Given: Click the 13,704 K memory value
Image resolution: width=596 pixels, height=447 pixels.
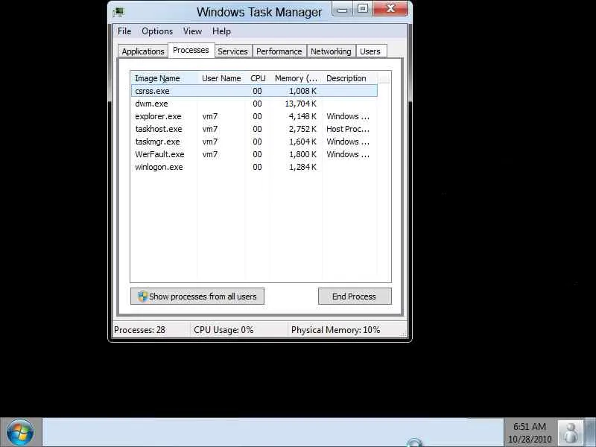Looking at the screenshot, I should coord(301,104).
